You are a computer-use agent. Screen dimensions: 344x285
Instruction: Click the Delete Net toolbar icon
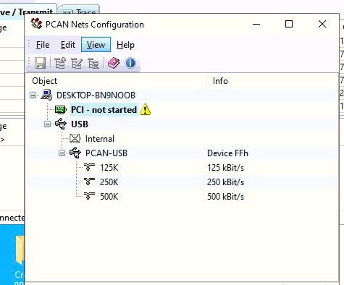(x=93, y=63)
